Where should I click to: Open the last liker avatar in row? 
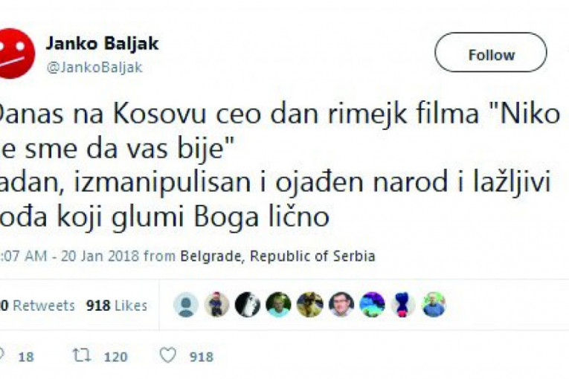coord(434,305)
